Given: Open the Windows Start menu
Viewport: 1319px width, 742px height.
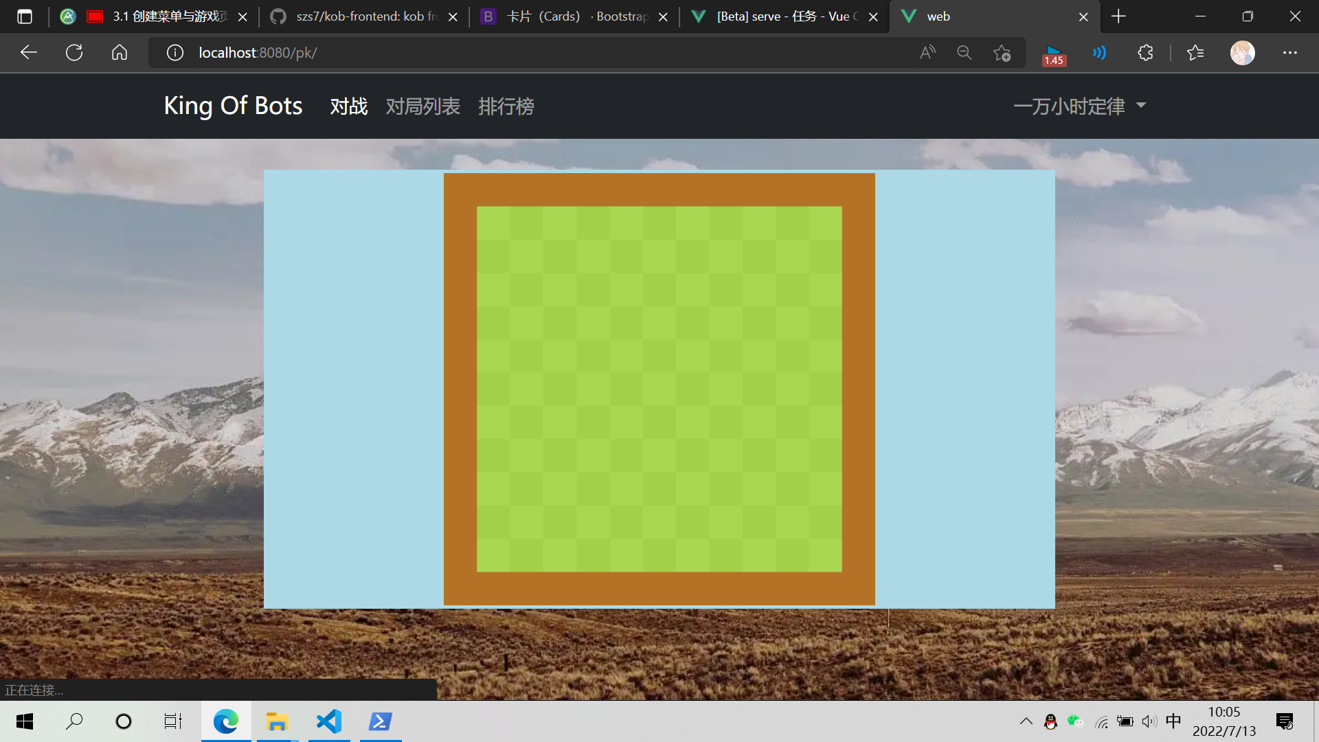Looking at the screenshot, I should [25, 721].
